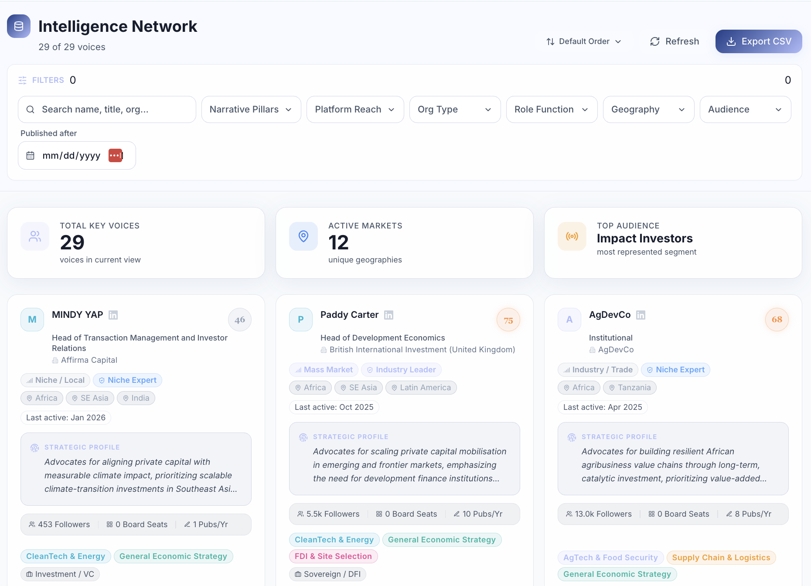The width and height of the screenshot is (811, 586).
Task: Open the Org Type dropdown
Action: 455,109
